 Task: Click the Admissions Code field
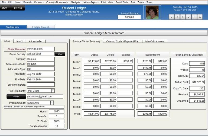(41, 64)
